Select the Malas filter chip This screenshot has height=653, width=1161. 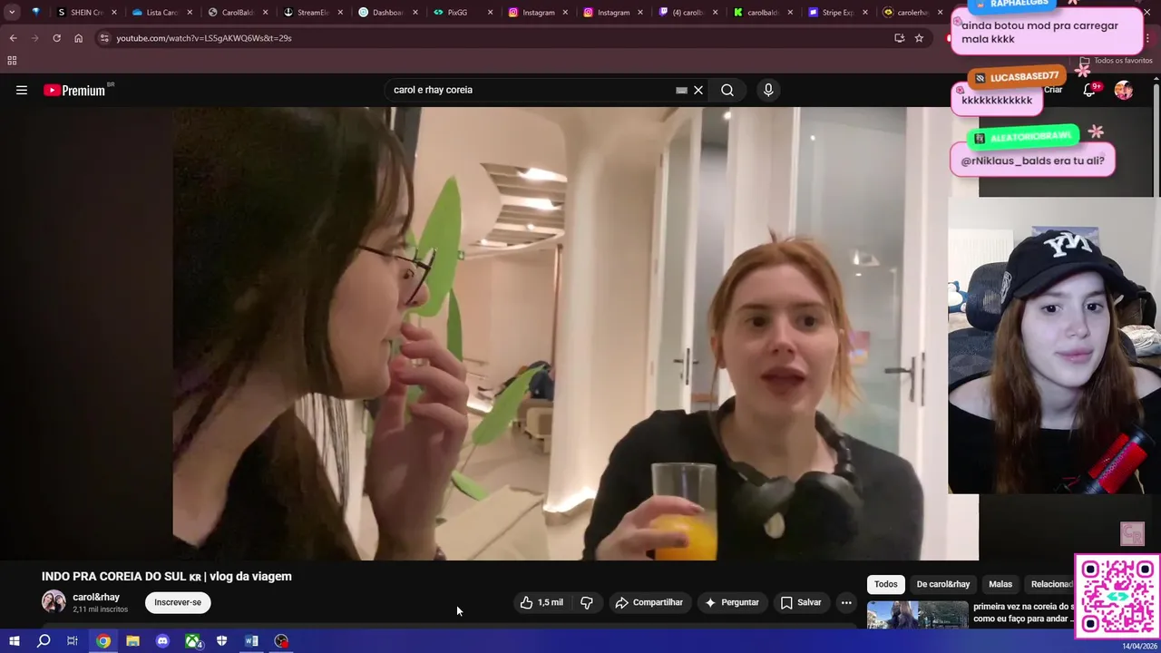[1000, 584]
